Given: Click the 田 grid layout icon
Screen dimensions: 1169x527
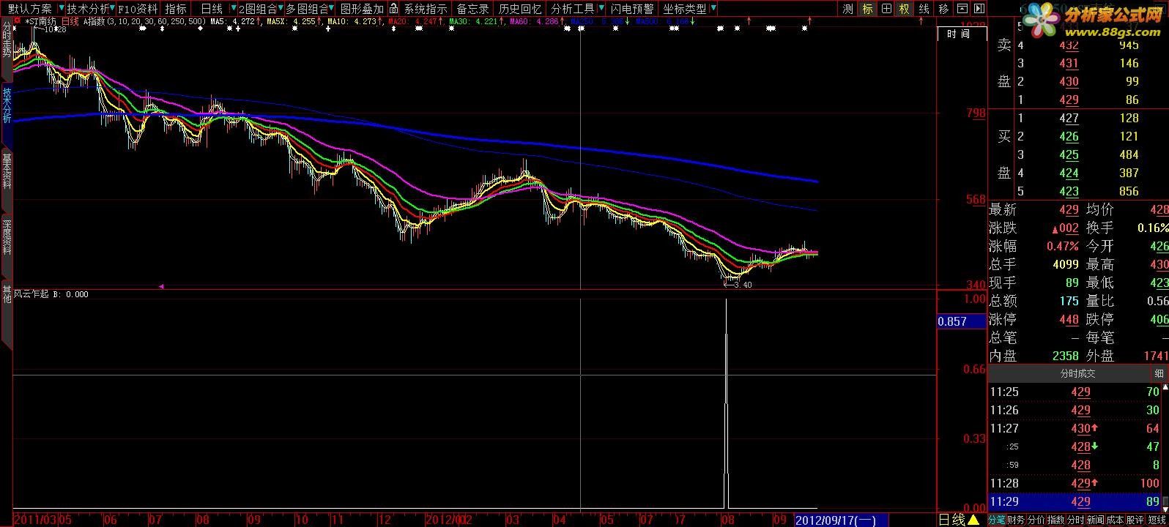Looking at the screenshot, I should (x=886, y=9).
